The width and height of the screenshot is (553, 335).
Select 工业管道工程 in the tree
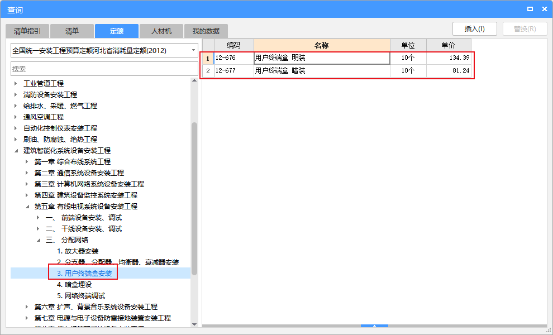44,84
